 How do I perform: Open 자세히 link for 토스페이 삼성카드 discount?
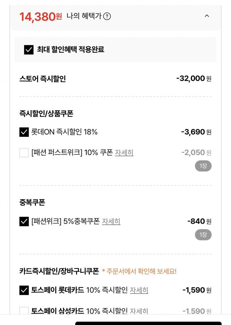click(x=139, y=311)
